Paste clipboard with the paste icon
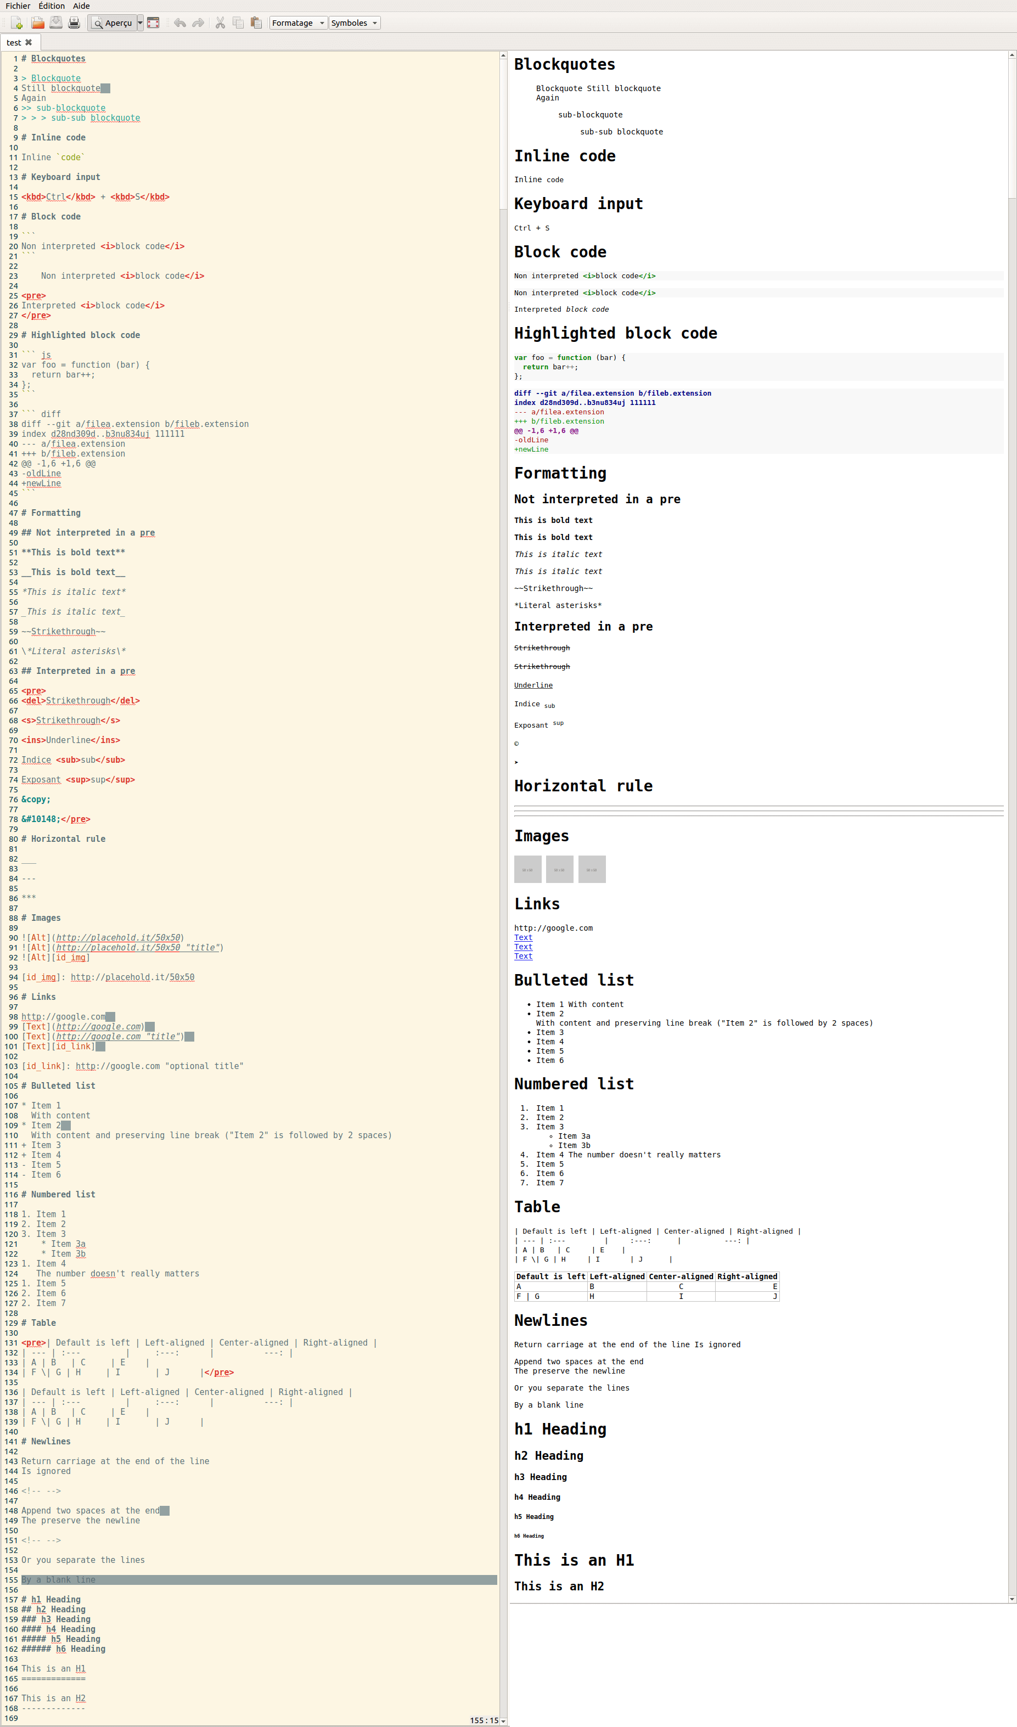 tap(256, 22)
